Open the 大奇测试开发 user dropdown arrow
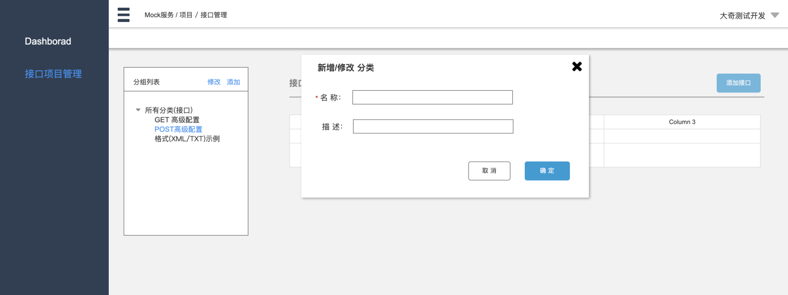The width and height of the screenshot is (788, 295). (x=775, y=15)
